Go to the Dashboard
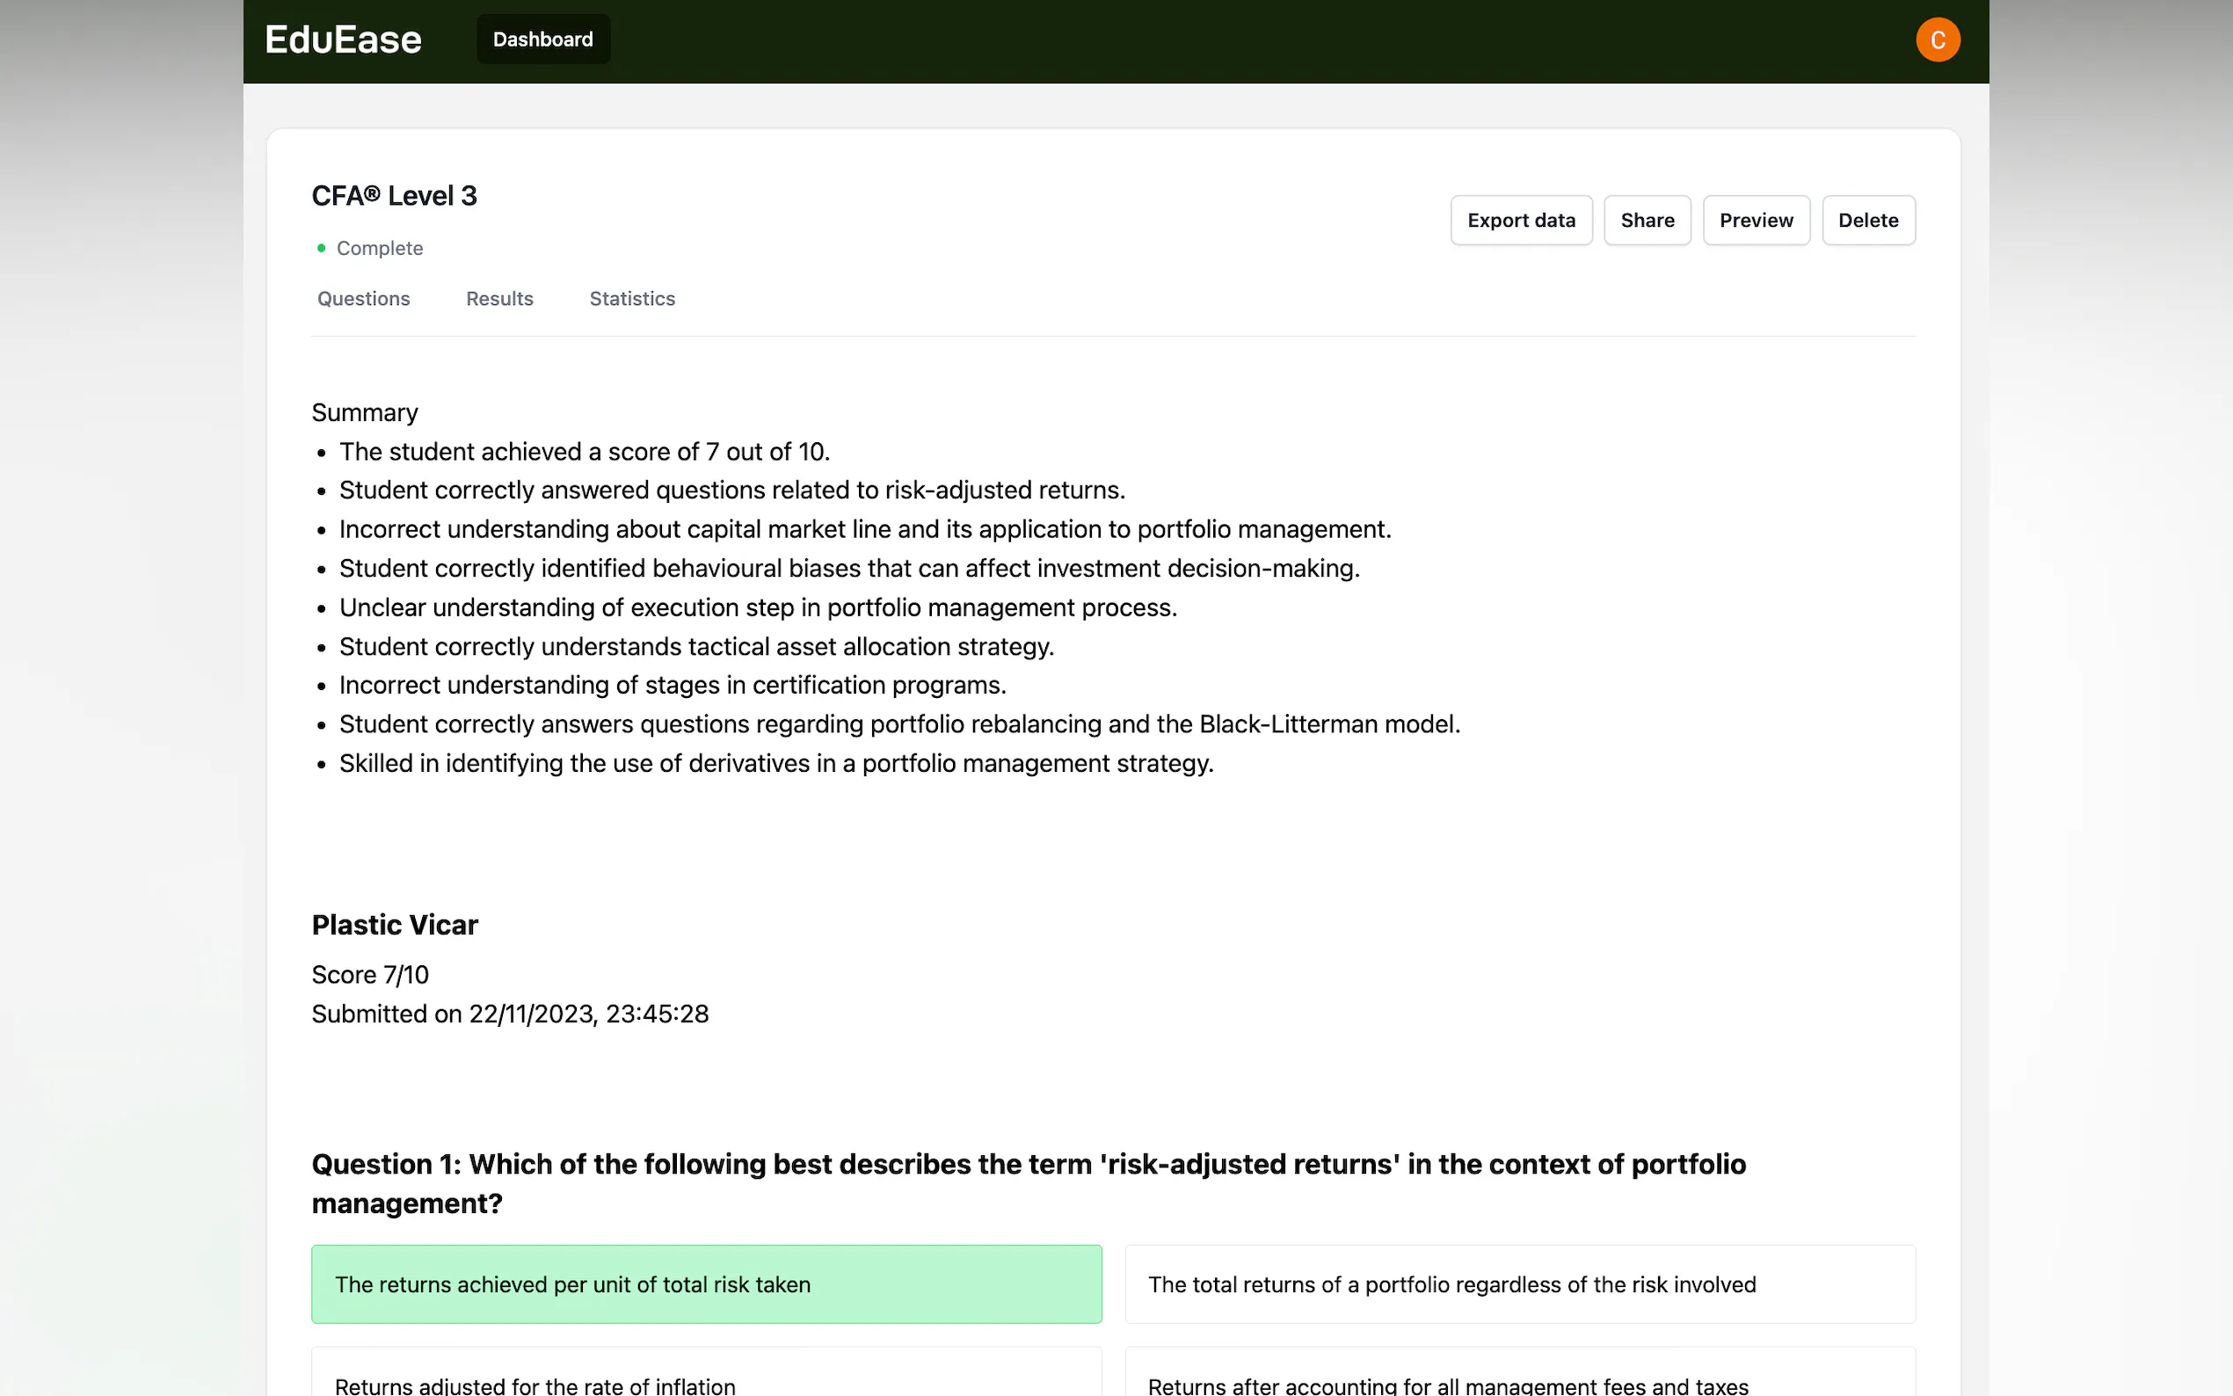 pyautogui.click(x=542, y=40)
